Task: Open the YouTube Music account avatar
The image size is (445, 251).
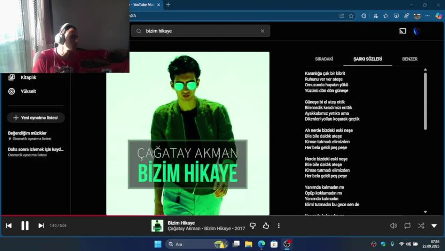Action: (x=417, y=31)
